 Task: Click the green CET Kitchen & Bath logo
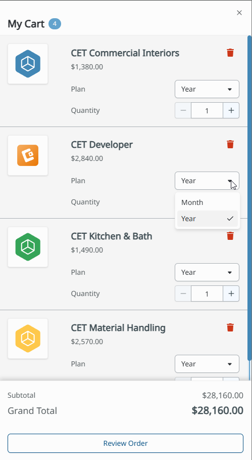pyautogui.click(x=28, y=247)
